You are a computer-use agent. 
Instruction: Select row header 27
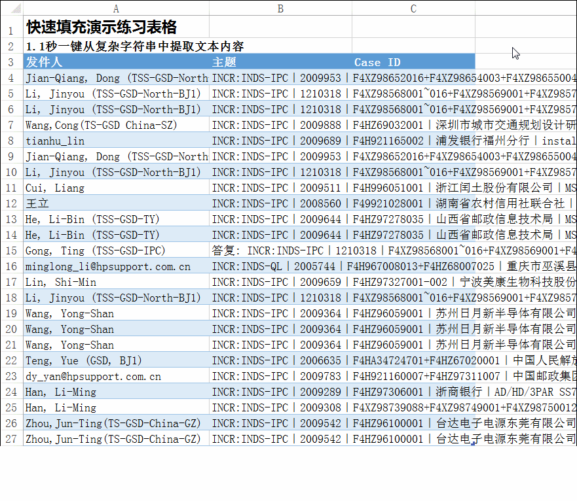11,439
